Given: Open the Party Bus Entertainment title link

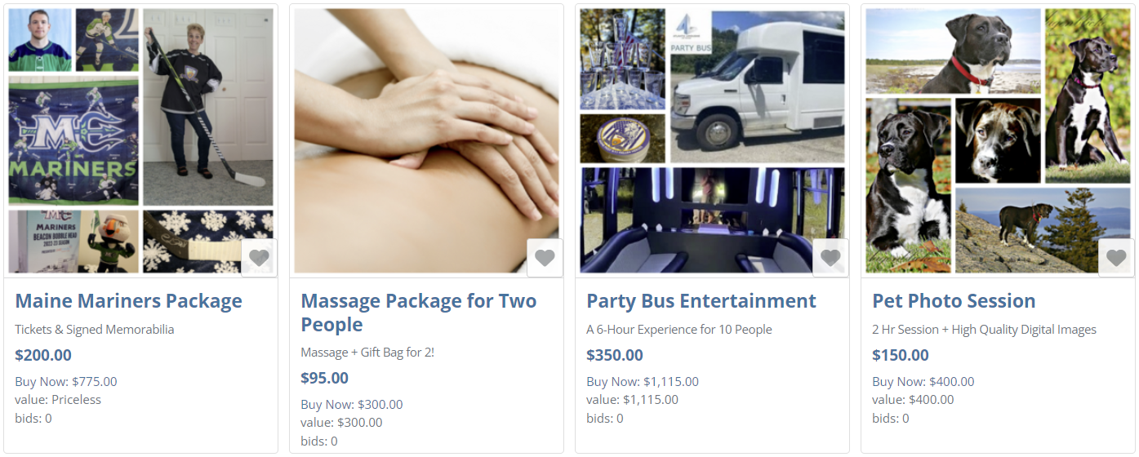Looking at the screenshot, I should point(701,301).
